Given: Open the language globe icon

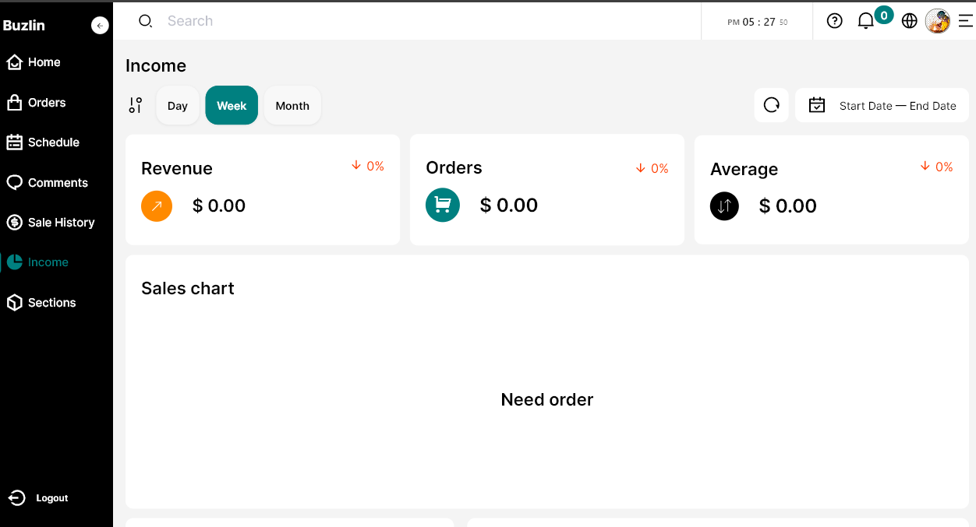Looking at the screenshot, I should click(909, 21).
